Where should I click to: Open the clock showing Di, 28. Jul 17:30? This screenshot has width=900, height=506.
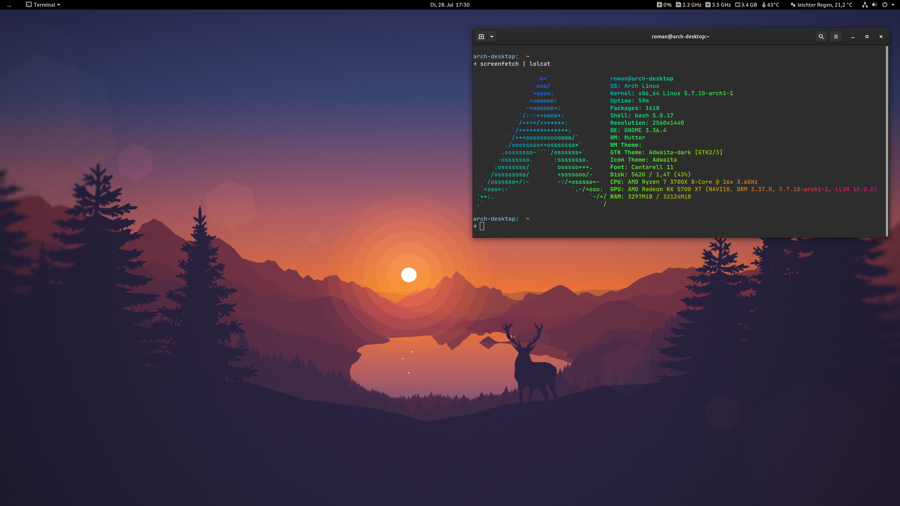pyautogui.click(x=450, y=5)
